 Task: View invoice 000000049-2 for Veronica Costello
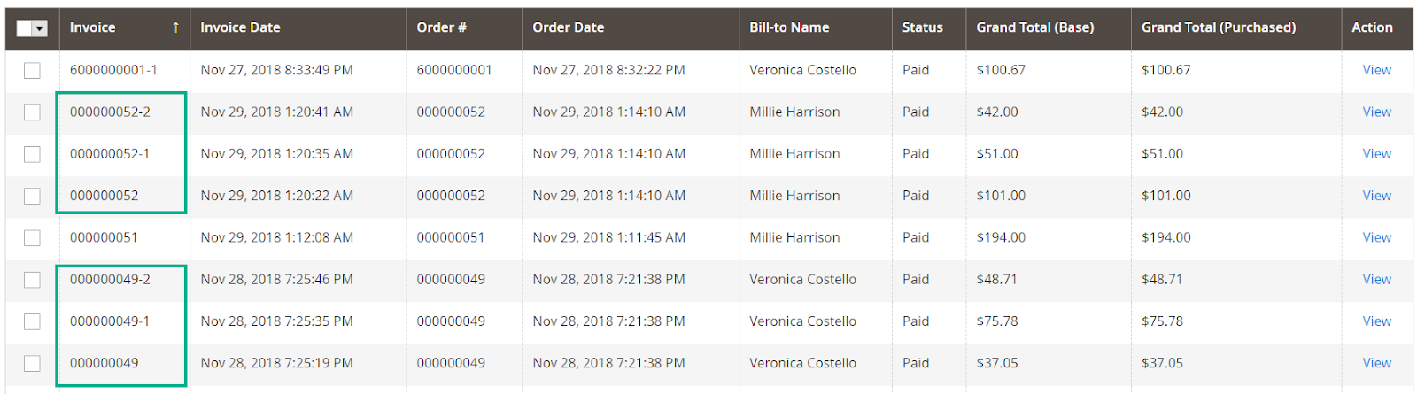click(x=1376, y=279)
